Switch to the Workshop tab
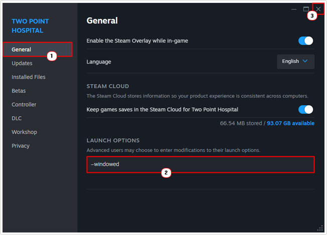The width and height of the screenshot is (327, 235). (x=24, y=132)
